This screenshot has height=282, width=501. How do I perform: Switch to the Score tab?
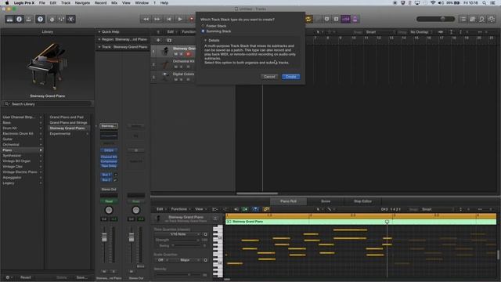point(326,201)
